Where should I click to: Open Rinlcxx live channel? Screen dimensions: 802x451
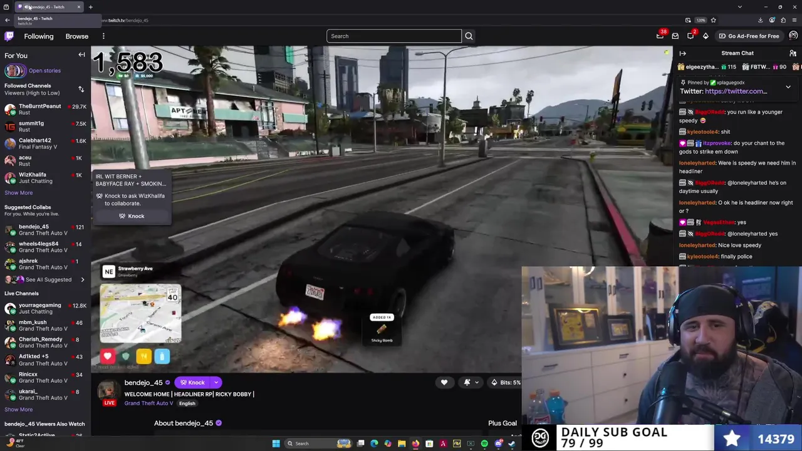pos(45,377)
